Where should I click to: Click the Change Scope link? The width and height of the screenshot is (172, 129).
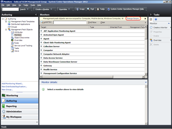click(x=133, y=18)
